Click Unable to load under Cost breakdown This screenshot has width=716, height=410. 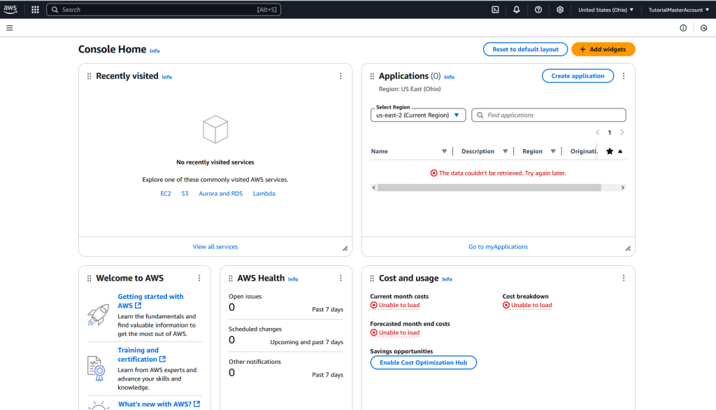pyautogui.click(x=527, y=305)
